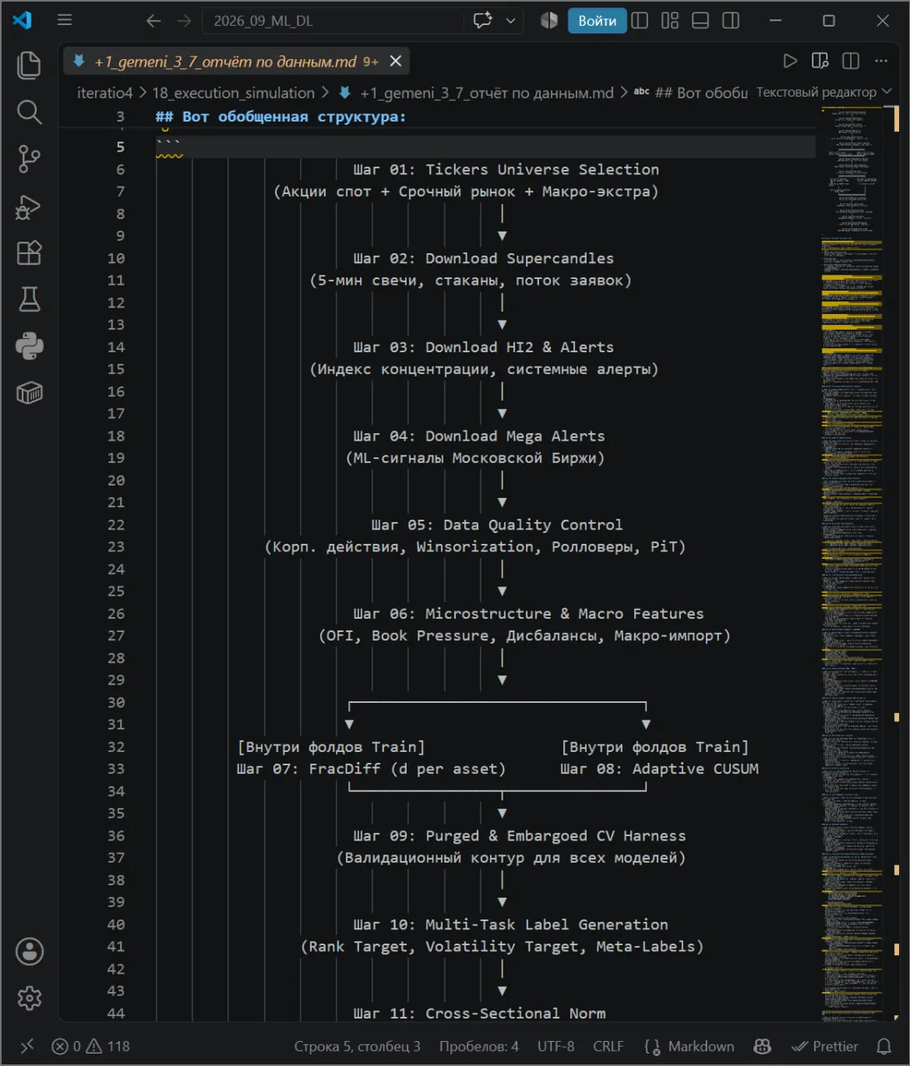Image resolution: width=910 pixels, height=1066 pixels.
Task: Show errors count 0 in status bar
Action: (x=67, y=1046)
